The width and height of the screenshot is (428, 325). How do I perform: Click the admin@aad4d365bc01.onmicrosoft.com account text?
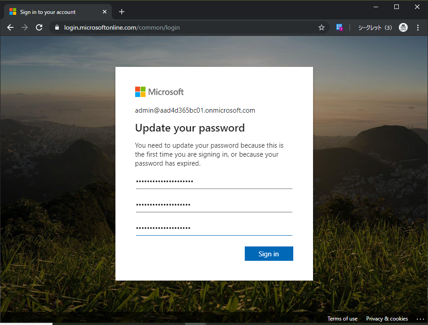pyautogui.click(x=195, y=110)
